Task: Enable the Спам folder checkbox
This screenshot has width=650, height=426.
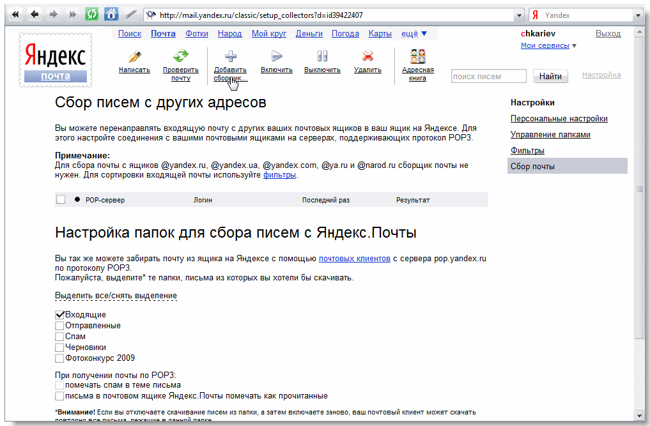Action: point(60,337)
